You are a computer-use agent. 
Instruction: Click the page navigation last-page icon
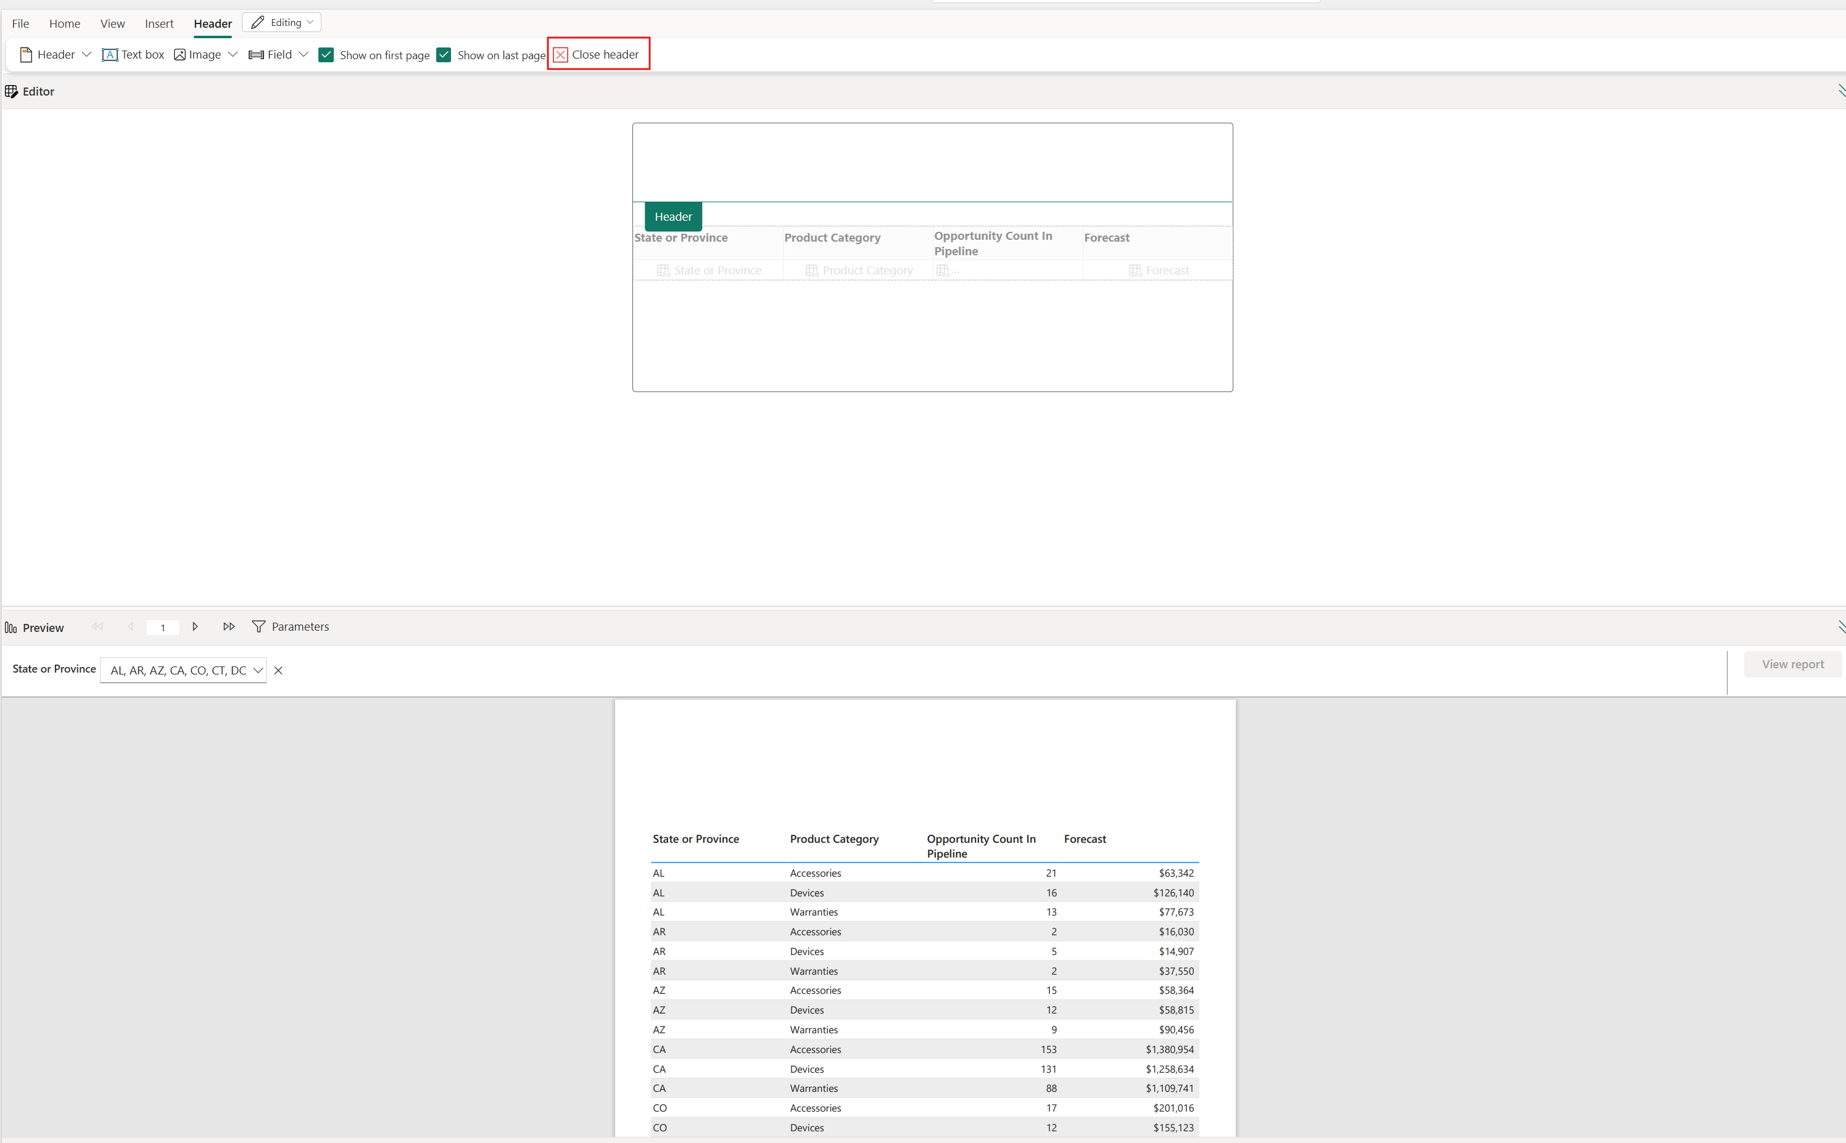click(x=228, y=626)
